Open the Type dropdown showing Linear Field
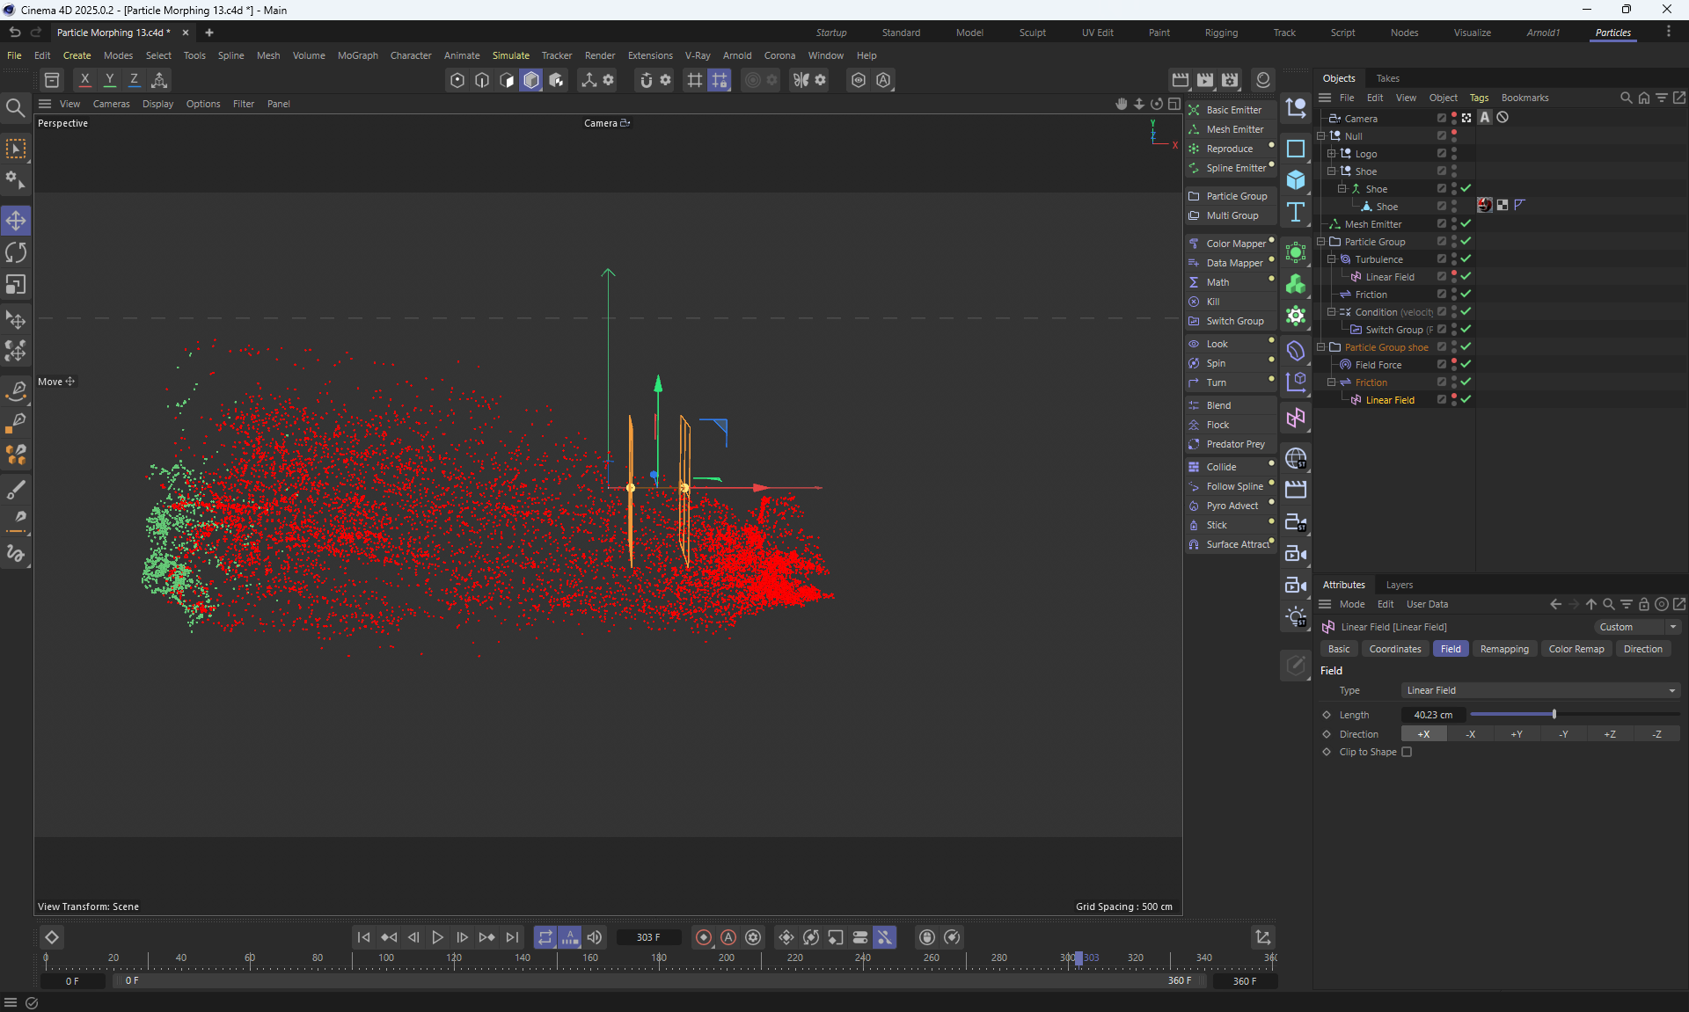The image size is (1689, 1012). coord(1539,690)
